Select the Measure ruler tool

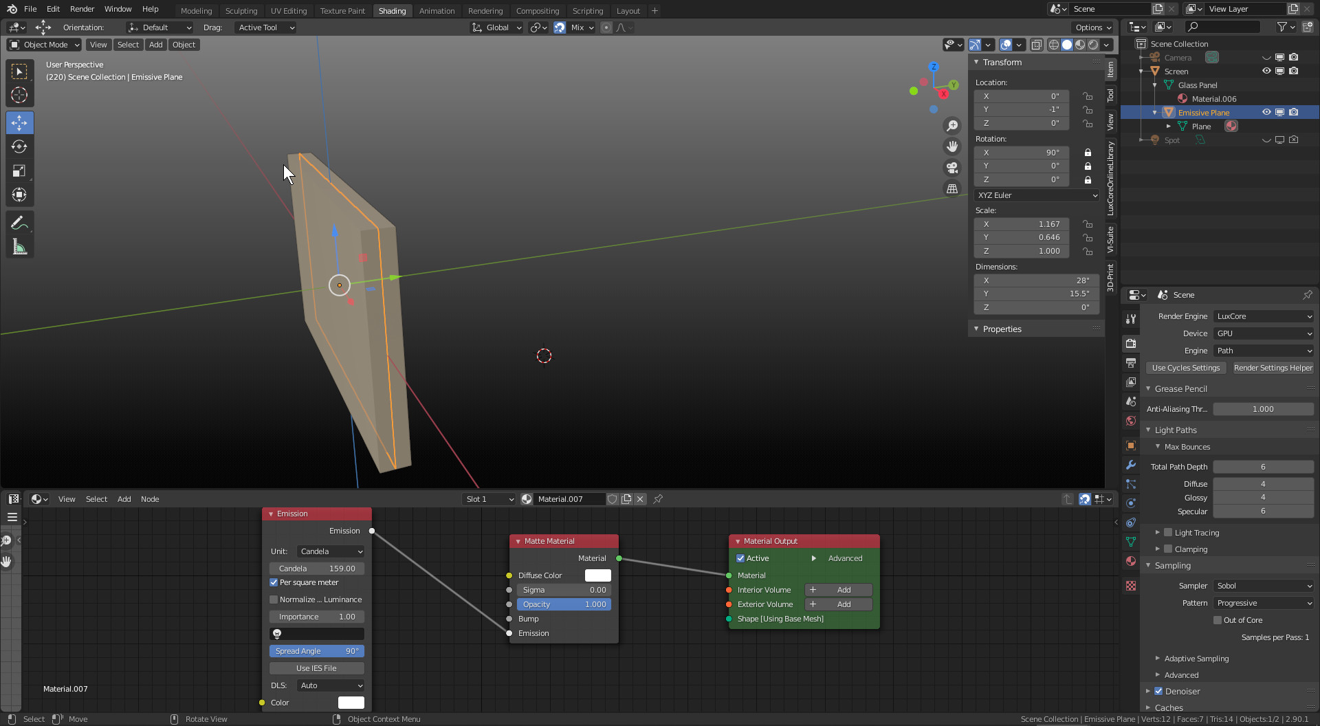point(19,247)
